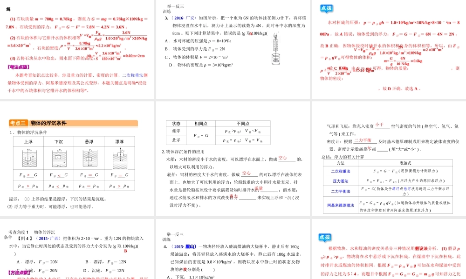Click 阿基米德原理法 in the 方法 column
The width and height of the screenshot is (466, 279).
click(x=341, y=205)
